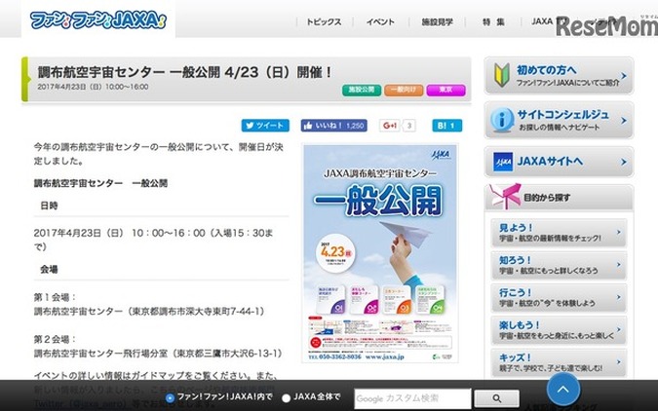Click the 日時 section heading
Viewport: 658px width, 411px height.
click(x=49, y=205)
